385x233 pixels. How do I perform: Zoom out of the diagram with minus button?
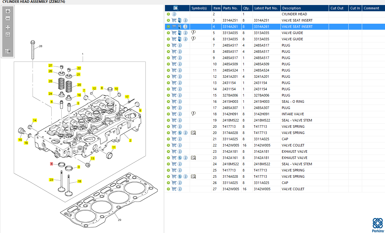coord(8,19)
